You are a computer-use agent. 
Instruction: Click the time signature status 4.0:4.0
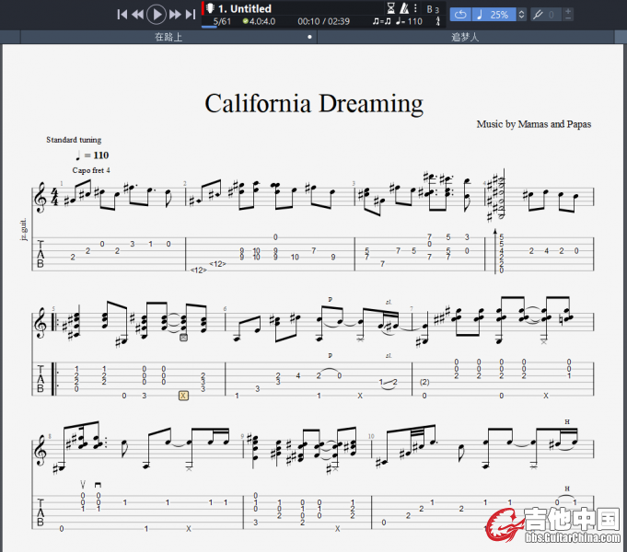pos(259,21)
